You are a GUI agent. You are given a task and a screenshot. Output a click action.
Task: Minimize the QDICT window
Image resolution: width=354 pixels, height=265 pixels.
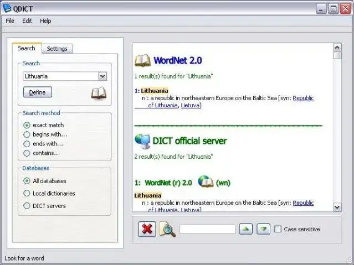[x=321, y=9]
